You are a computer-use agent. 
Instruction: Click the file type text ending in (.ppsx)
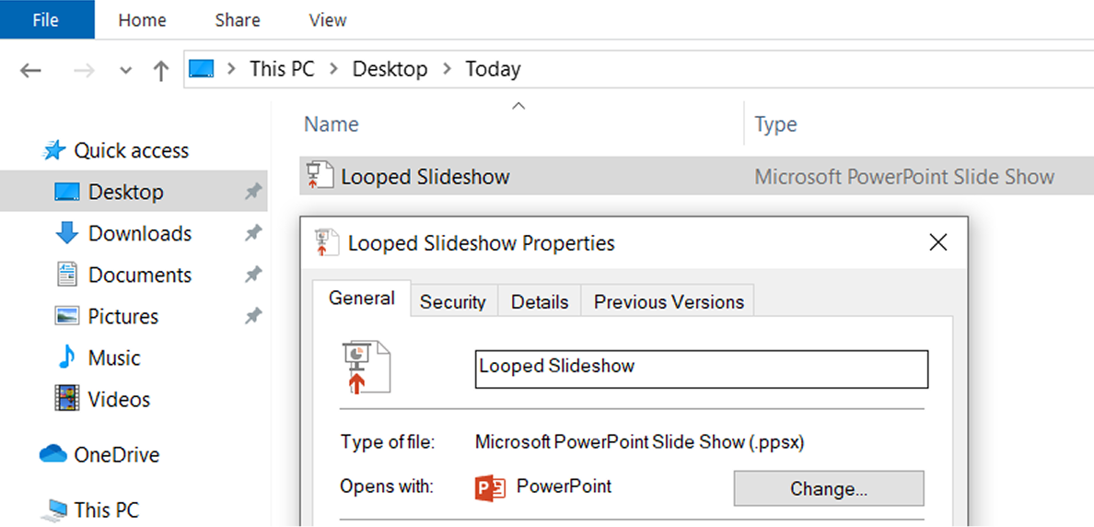tap(639, 442)
